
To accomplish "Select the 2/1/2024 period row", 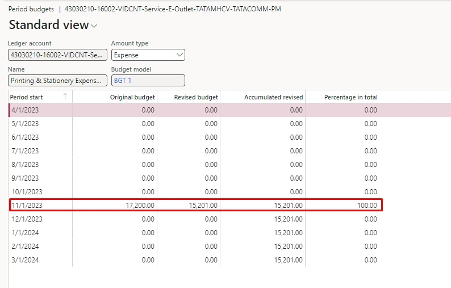I will coord(230,247).
